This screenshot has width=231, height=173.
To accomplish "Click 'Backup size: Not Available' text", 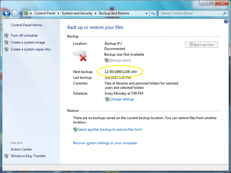I will [x=124, y=54].
